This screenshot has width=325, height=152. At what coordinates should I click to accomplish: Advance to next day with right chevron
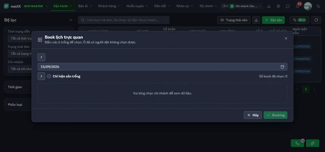click(x=41, y=76)
